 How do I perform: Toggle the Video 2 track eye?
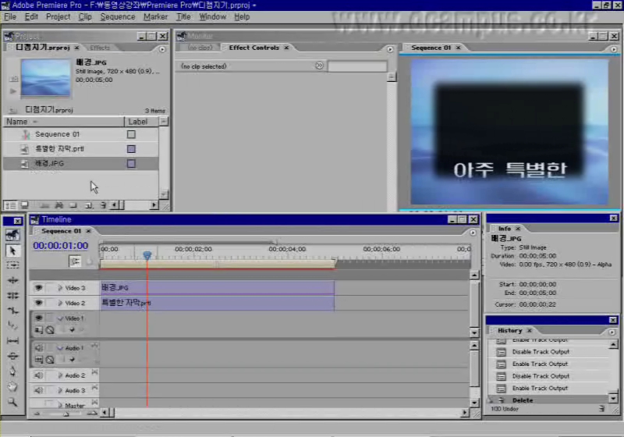38,303
